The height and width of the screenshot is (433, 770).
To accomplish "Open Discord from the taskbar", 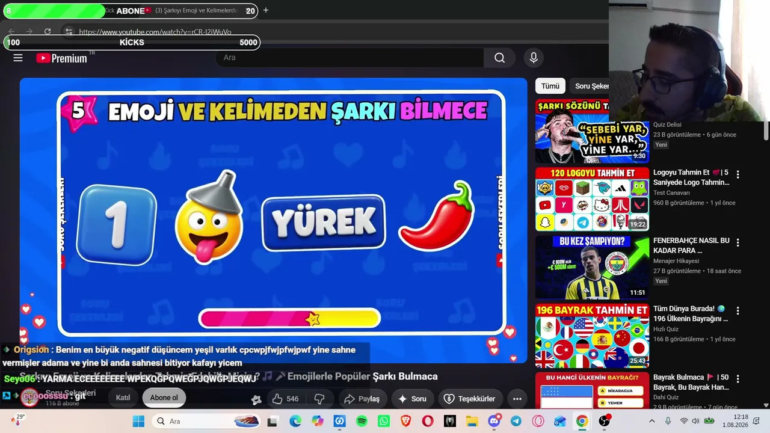I will (x=494, y=421).
